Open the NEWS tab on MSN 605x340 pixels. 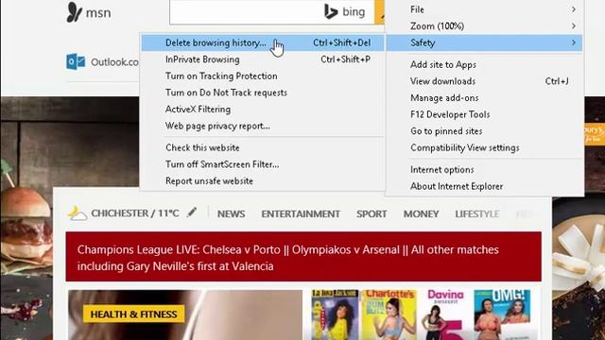(x=231, y=214)
